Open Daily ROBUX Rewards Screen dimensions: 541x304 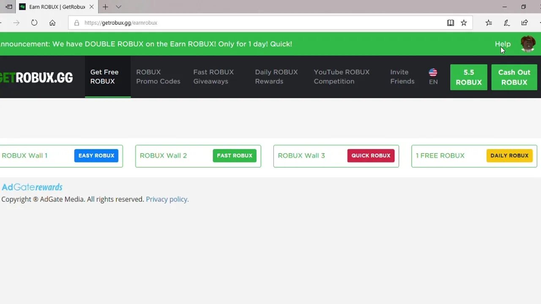pos(276,77)
